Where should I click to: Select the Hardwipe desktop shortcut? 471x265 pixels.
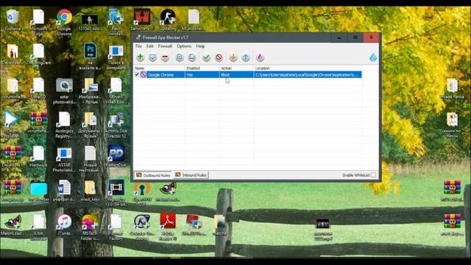[38, 156]
